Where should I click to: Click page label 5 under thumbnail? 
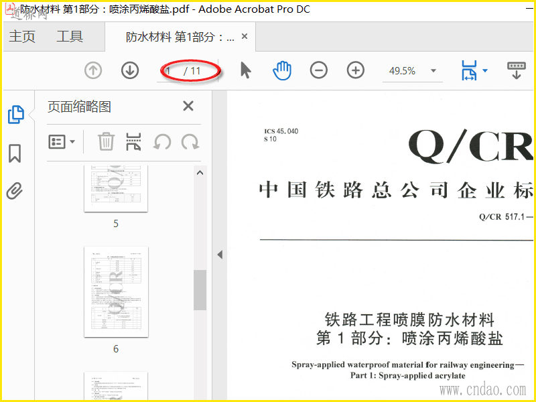point(116,224)
